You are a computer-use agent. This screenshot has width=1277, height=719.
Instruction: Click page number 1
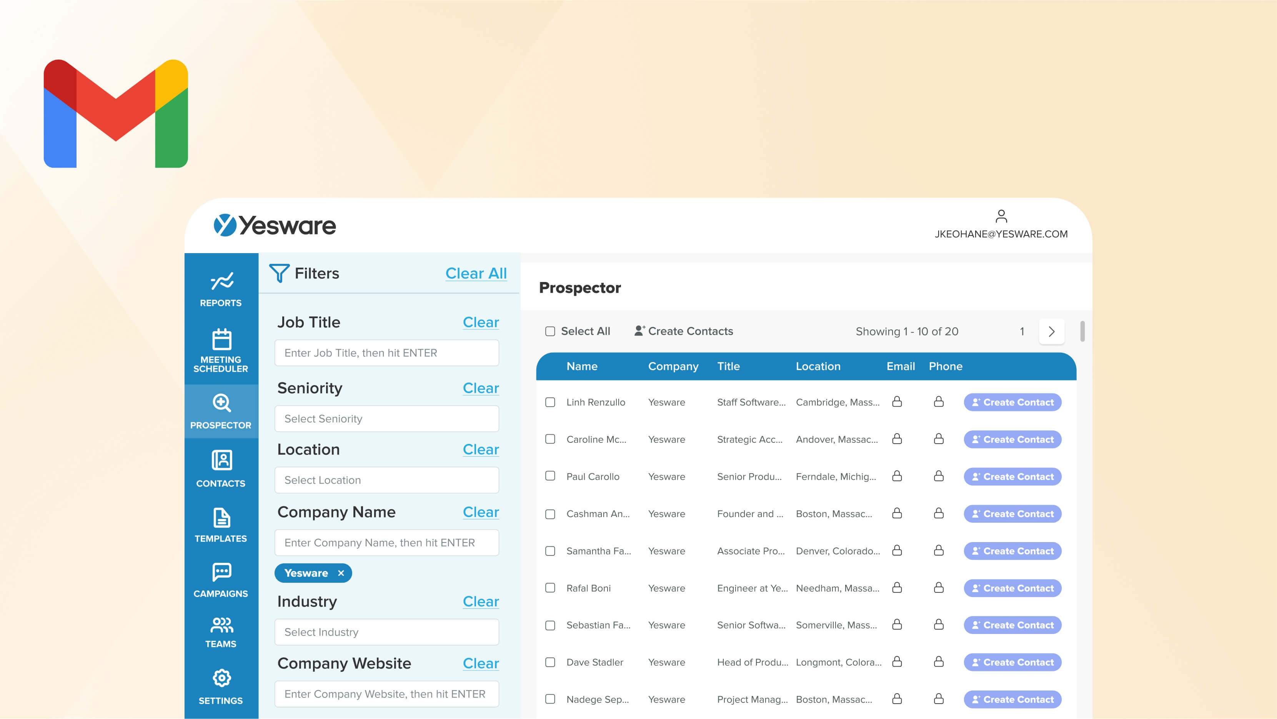coord(1022,331)
